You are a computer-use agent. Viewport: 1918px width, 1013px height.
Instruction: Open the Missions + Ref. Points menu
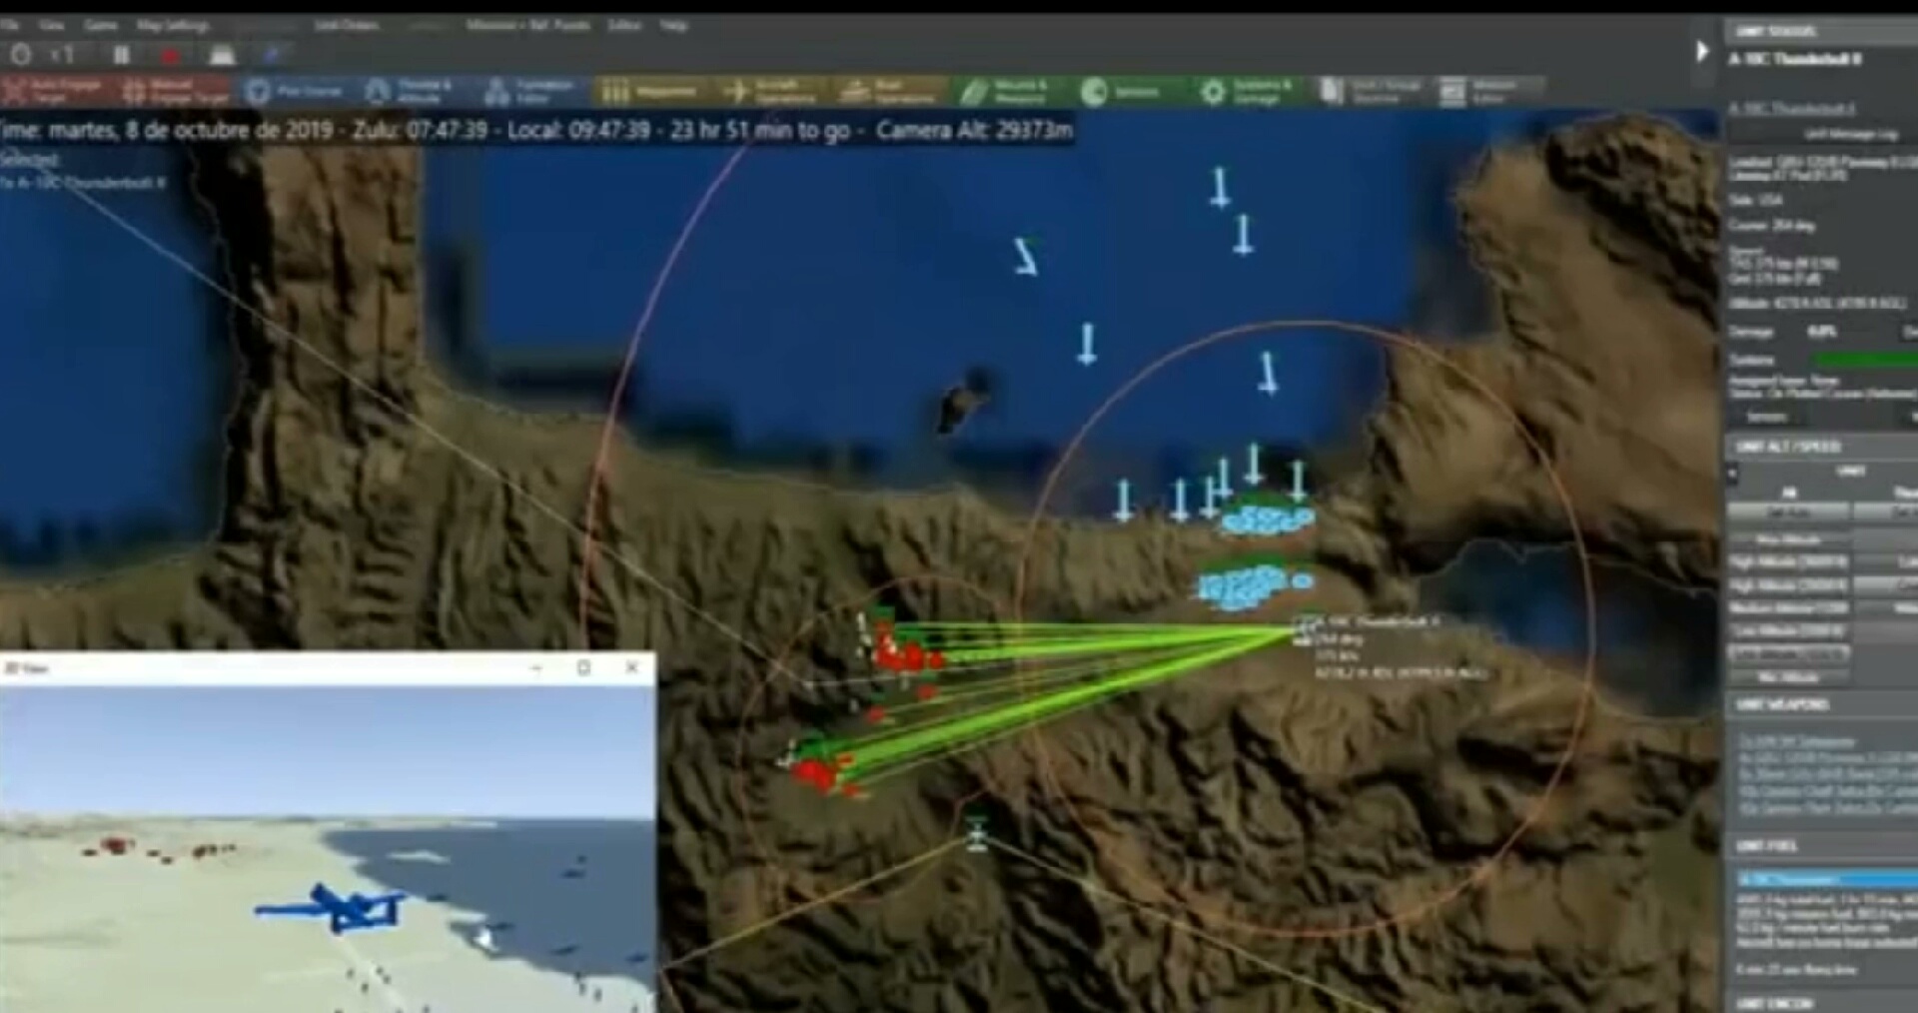click(527, 25)
